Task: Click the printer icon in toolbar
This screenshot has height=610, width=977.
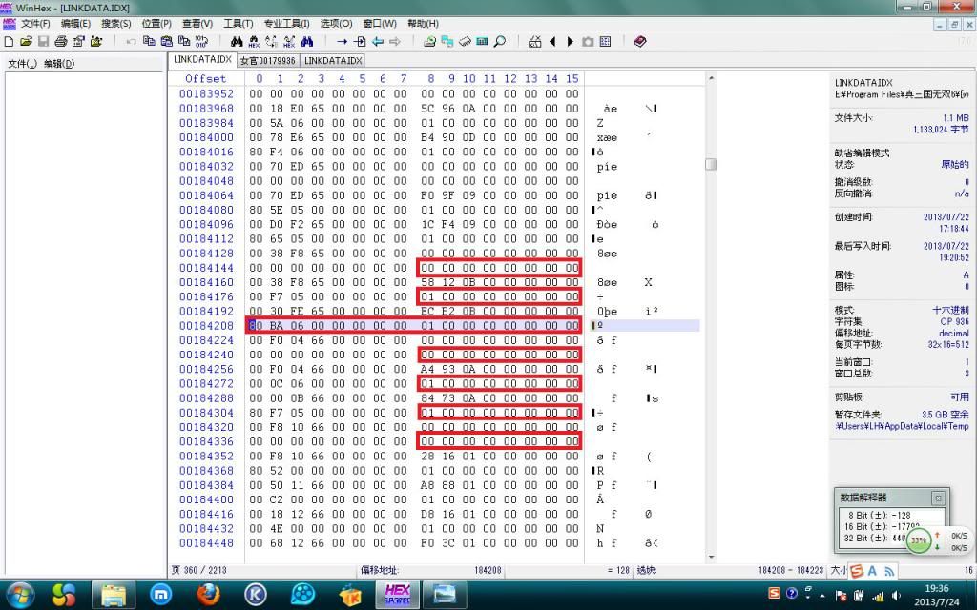Action: pyautogui.click(x=60, y=42)
